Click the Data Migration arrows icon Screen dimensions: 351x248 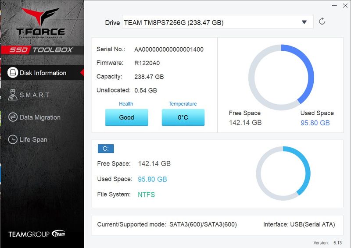pyautogui.click(x=13, y=117)
